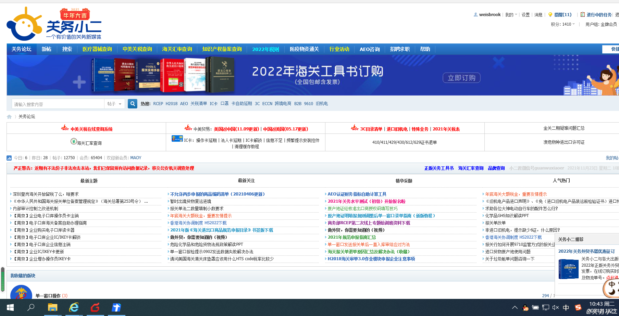The image size is (619, 316).
Task: Open the 帖子 search type dropdown
Action: pyautogui.click(x=114, y=104)
